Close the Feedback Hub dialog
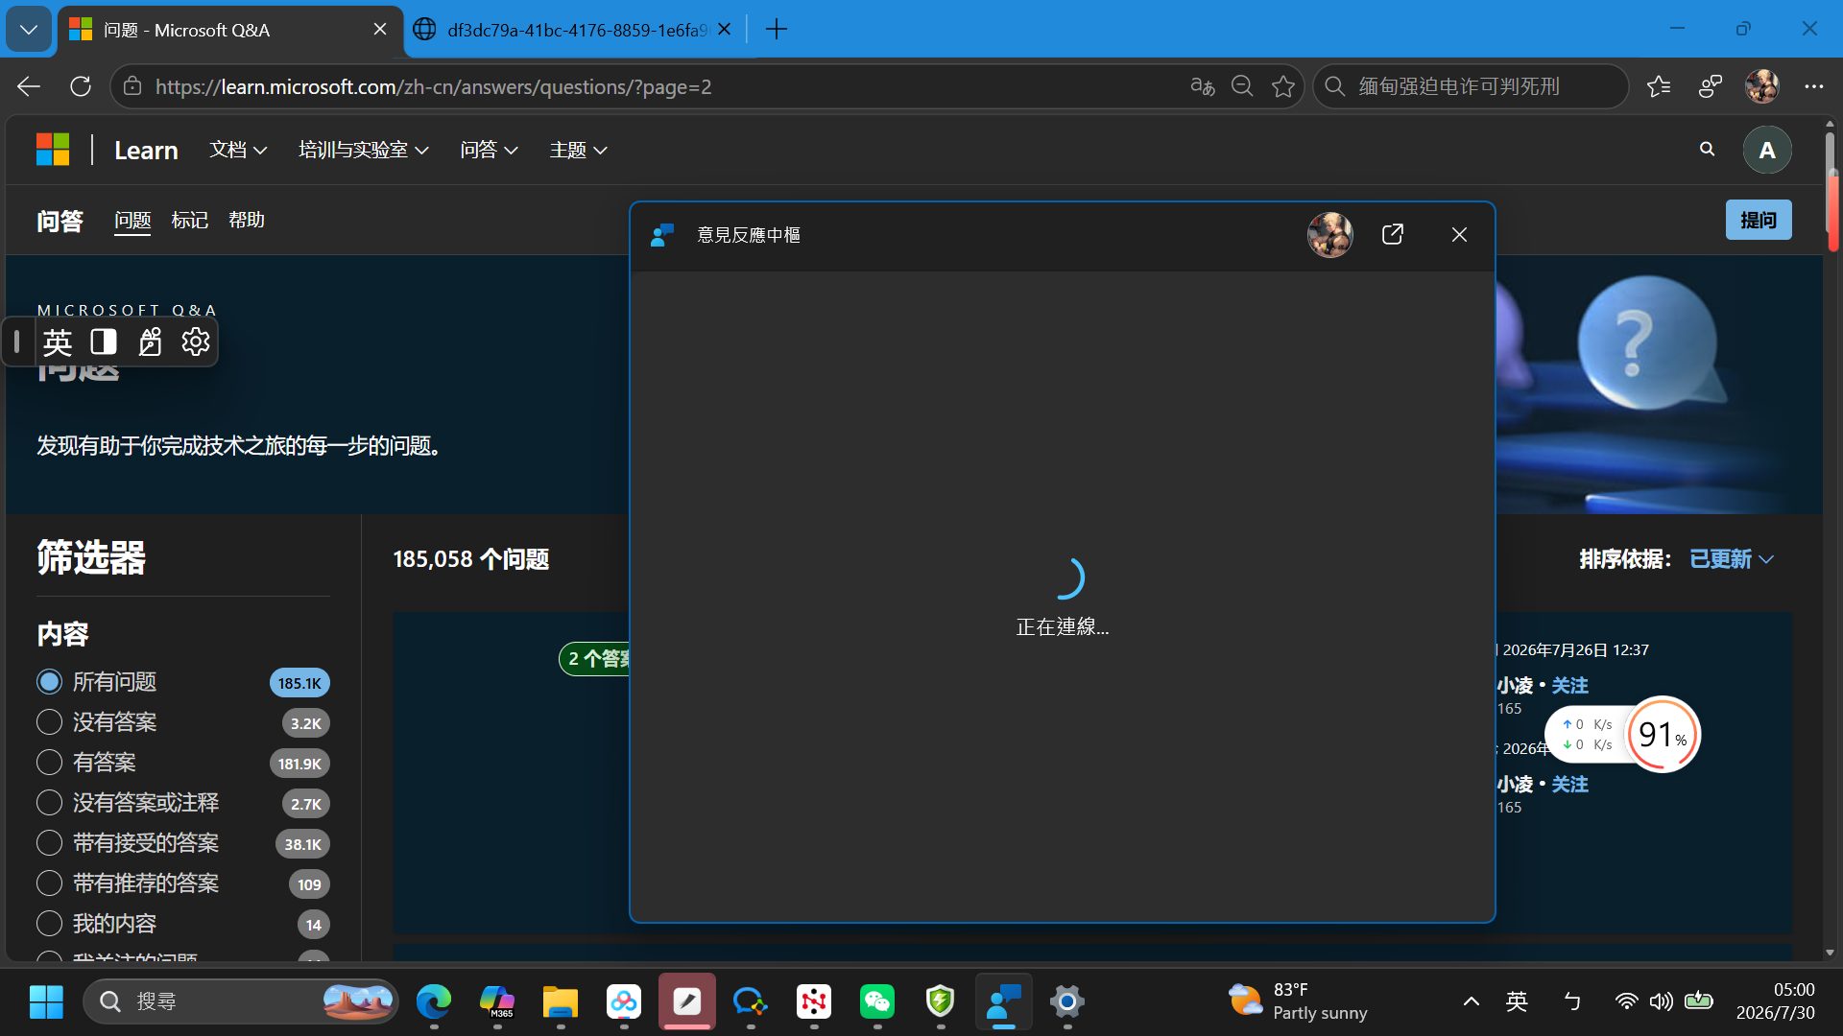The height and width of the screenshot is (1036, 1843). (1459, 235)
